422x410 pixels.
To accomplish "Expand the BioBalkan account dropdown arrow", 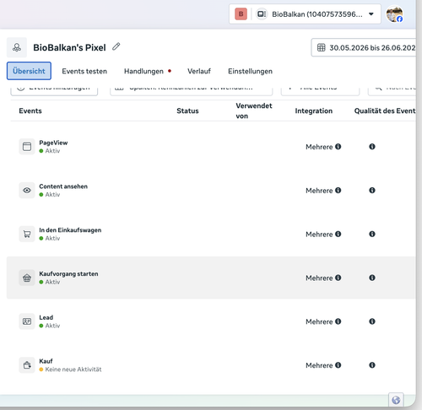I will click(x=371, y=14).
